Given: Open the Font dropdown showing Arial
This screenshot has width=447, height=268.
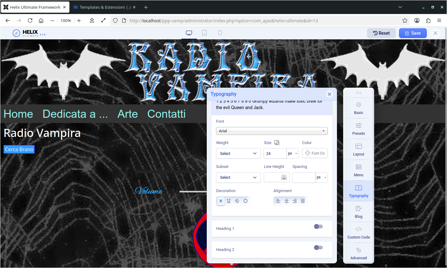Looking at the screenshot, I should (272, 131).
